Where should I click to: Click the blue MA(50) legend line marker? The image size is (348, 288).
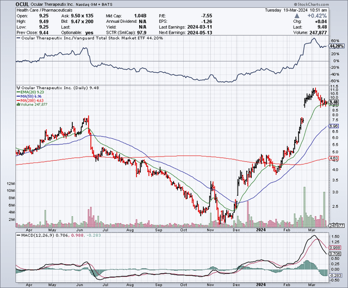click(18, 97)
